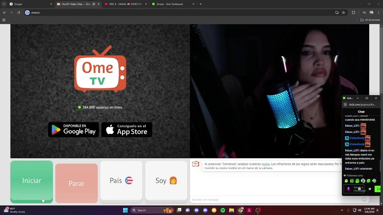Reload the ome.tv page

tap(19, 13)
